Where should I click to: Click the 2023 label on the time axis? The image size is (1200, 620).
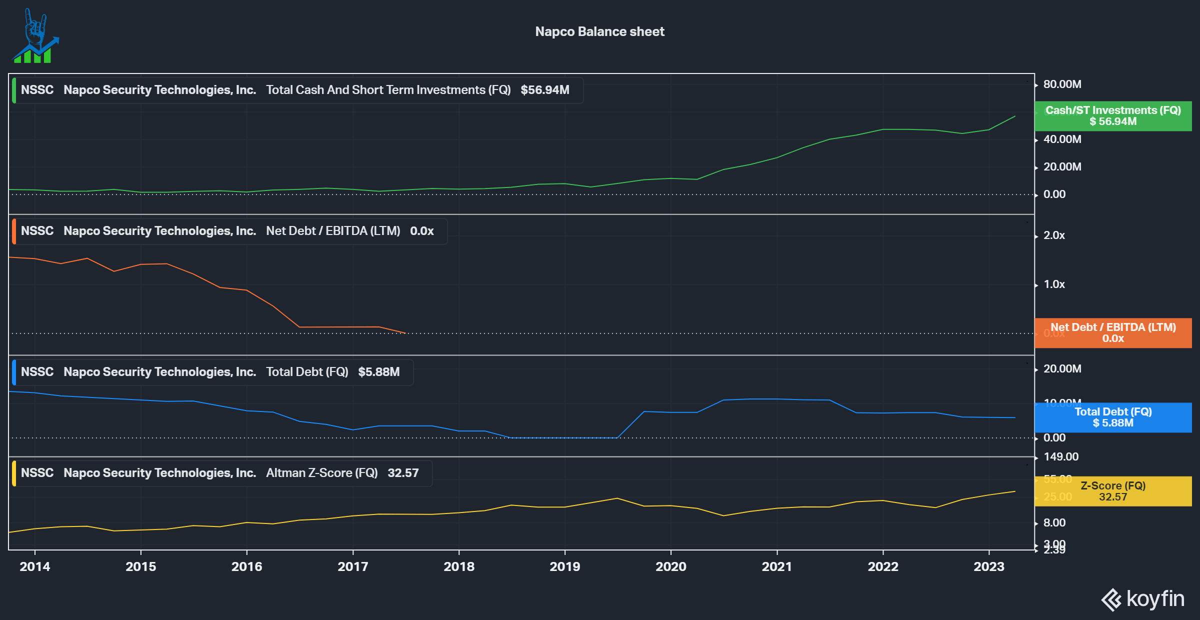989,566
